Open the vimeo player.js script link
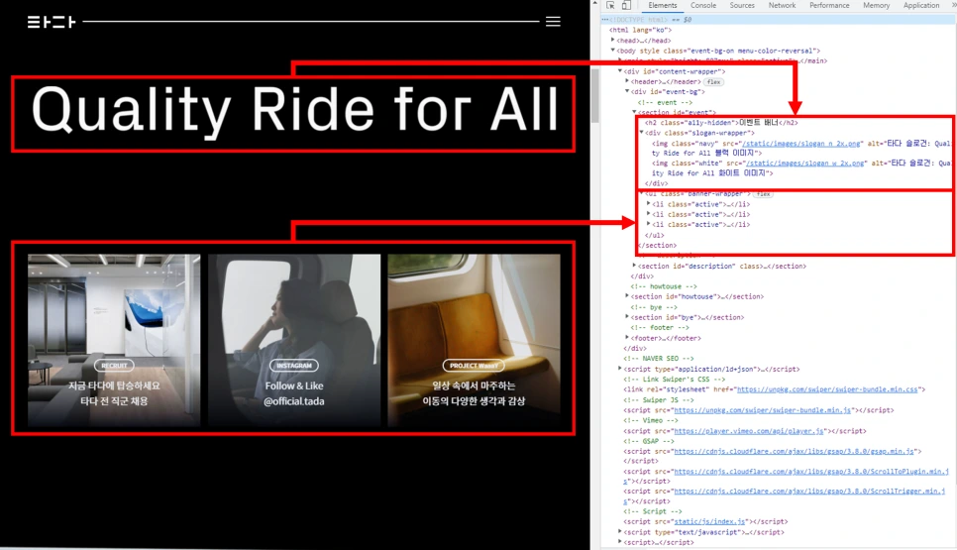This screenshot has width=957, height=550. (749, 431)
